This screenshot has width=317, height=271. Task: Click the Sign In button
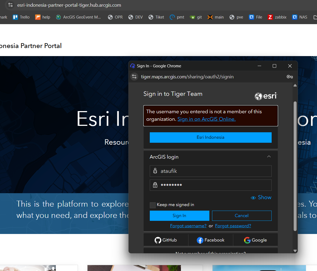179,216
